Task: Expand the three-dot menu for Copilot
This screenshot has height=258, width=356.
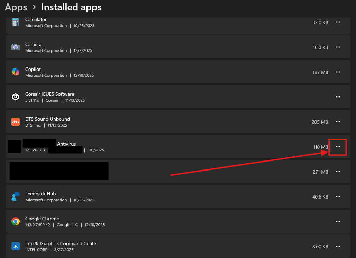Action: (x=338, y=72)
